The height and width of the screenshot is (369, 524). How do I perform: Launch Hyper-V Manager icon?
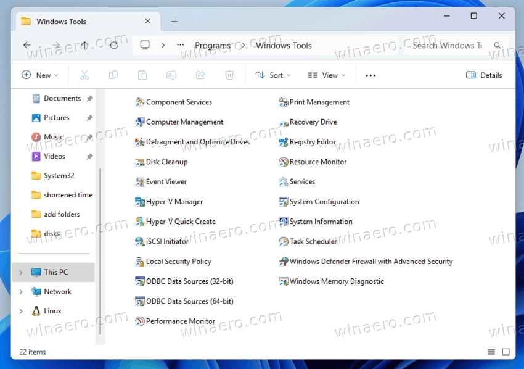(x=140, y=202)
